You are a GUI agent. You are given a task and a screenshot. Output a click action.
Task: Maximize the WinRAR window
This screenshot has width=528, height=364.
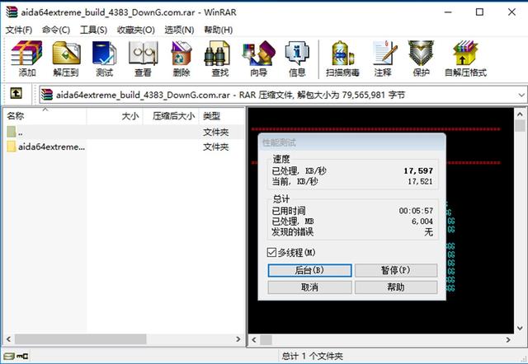(x=479, y=12)
